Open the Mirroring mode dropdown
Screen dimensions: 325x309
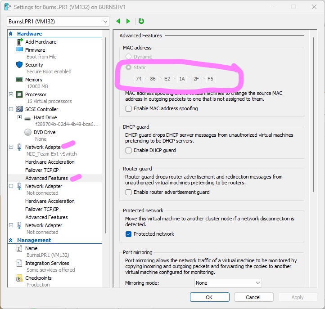pos(228,283)
